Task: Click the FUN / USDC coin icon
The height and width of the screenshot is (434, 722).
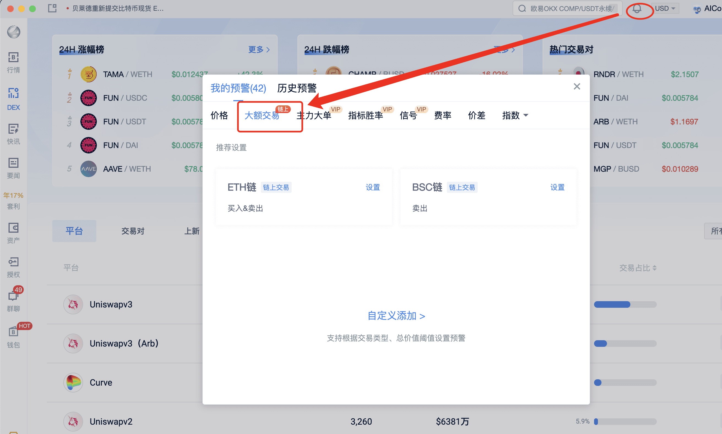Action: click(x=88, y=98)
